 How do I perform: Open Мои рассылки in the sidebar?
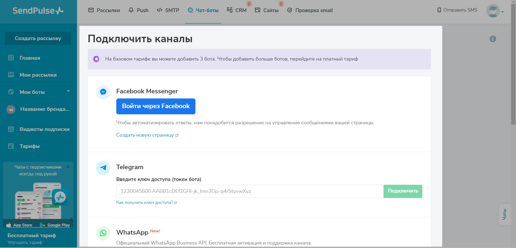coord(38,75)
